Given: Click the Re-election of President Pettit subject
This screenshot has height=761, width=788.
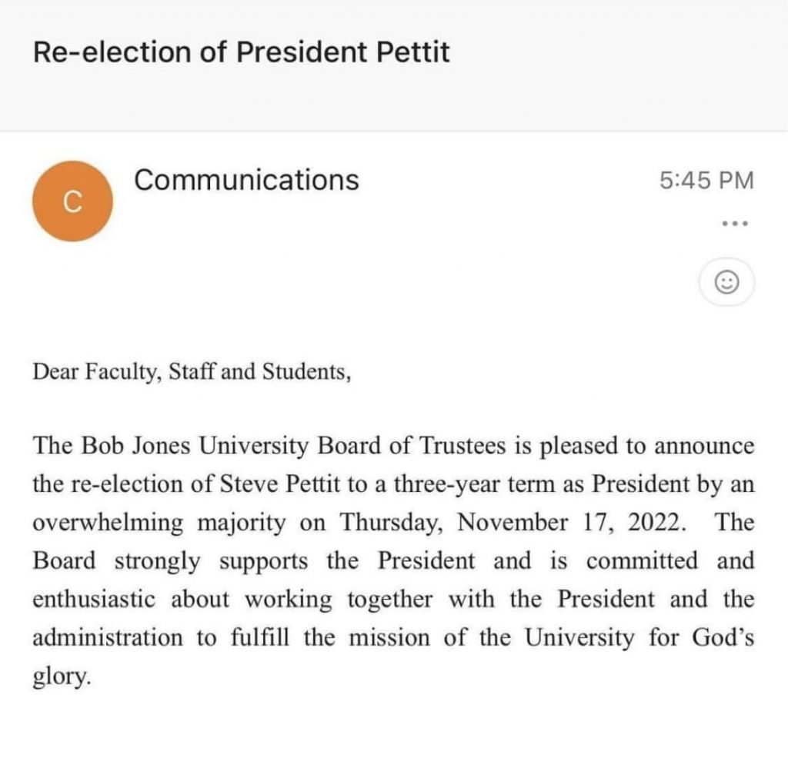Looking at the screenshot, I should (241, 52).
